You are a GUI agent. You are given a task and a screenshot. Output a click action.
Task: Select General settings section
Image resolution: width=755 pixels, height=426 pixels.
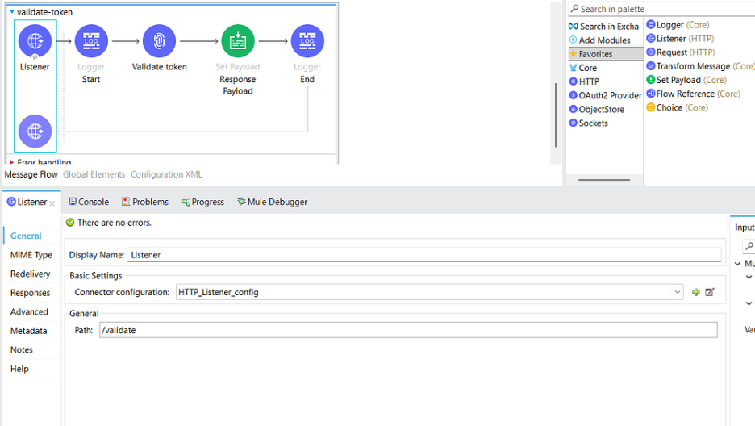[26, 236]
